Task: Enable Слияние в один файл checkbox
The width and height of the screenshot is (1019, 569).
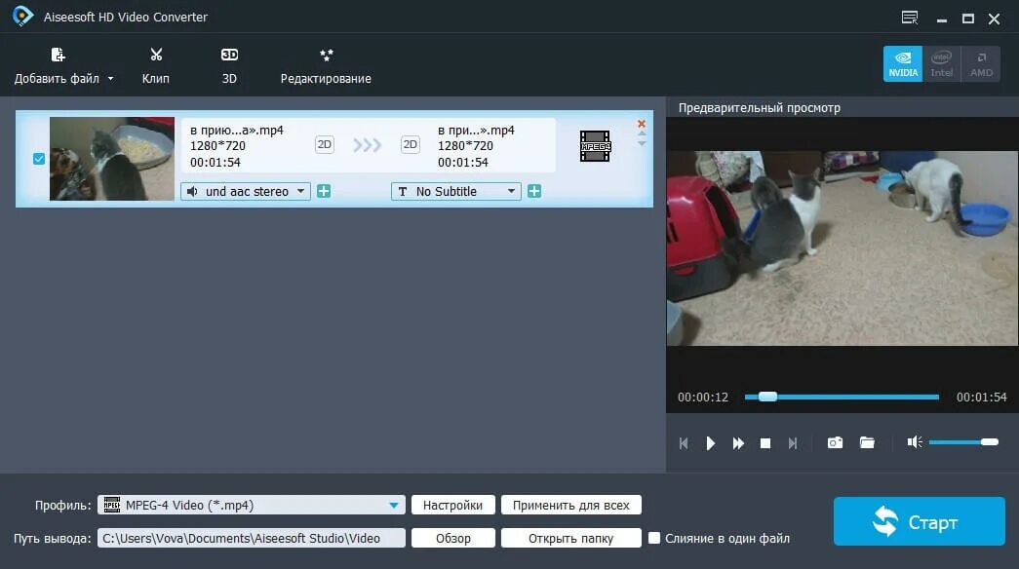Action: tap(654, 538)
